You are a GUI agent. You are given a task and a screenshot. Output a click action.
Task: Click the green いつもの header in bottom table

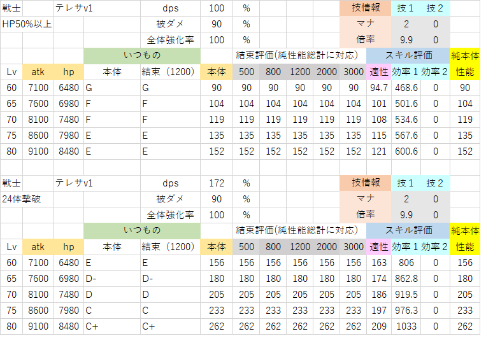pos(141,231)
